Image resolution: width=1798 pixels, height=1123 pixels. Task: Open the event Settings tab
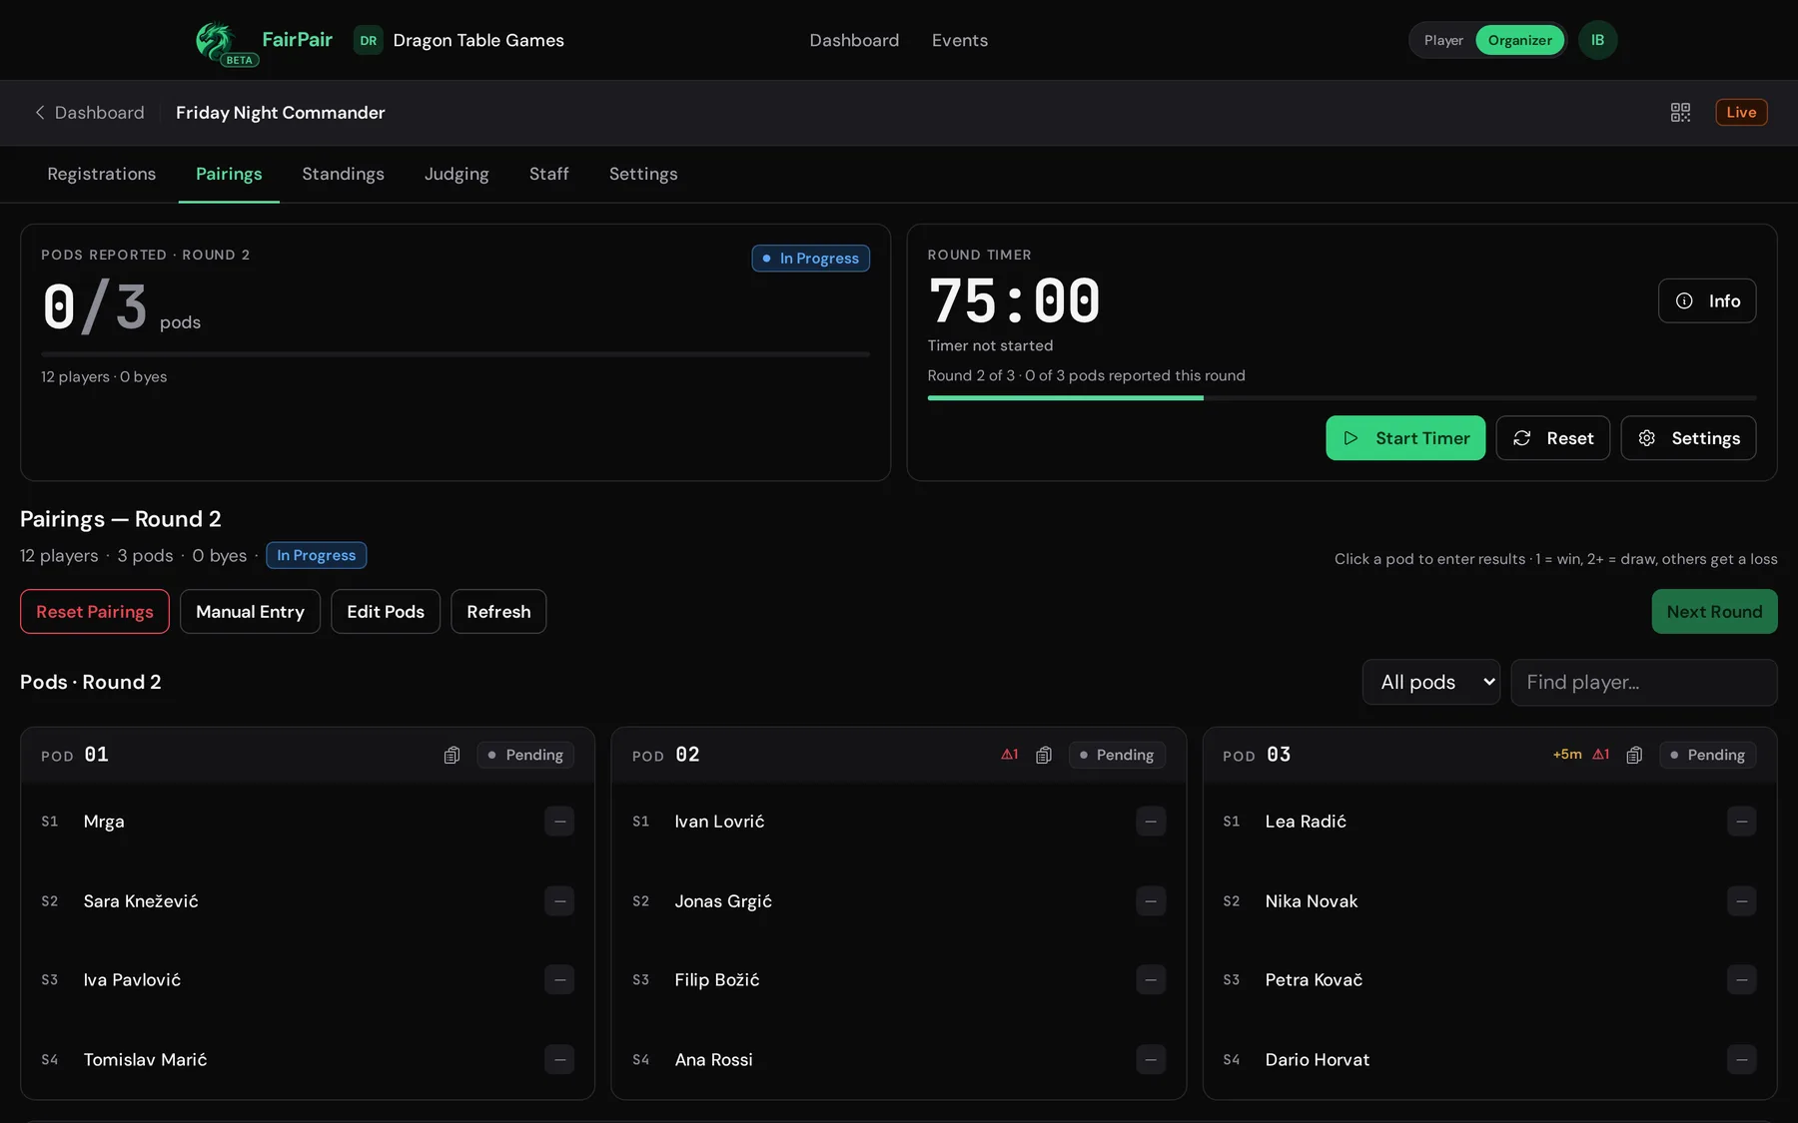tap(643, 174)
